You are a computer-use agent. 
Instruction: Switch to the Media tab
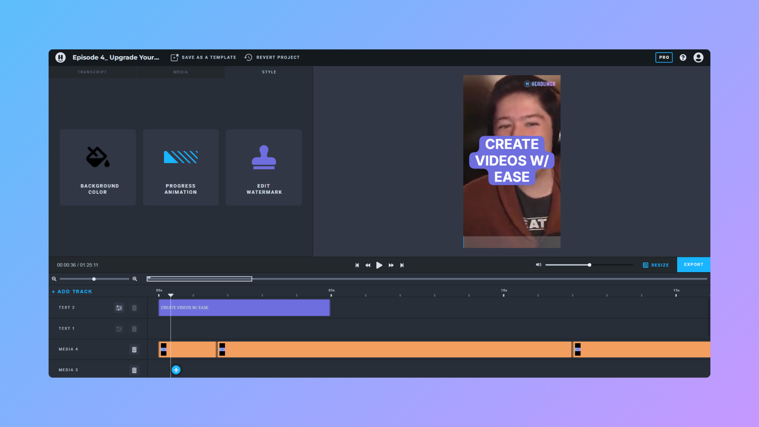(x=181, y=72)
